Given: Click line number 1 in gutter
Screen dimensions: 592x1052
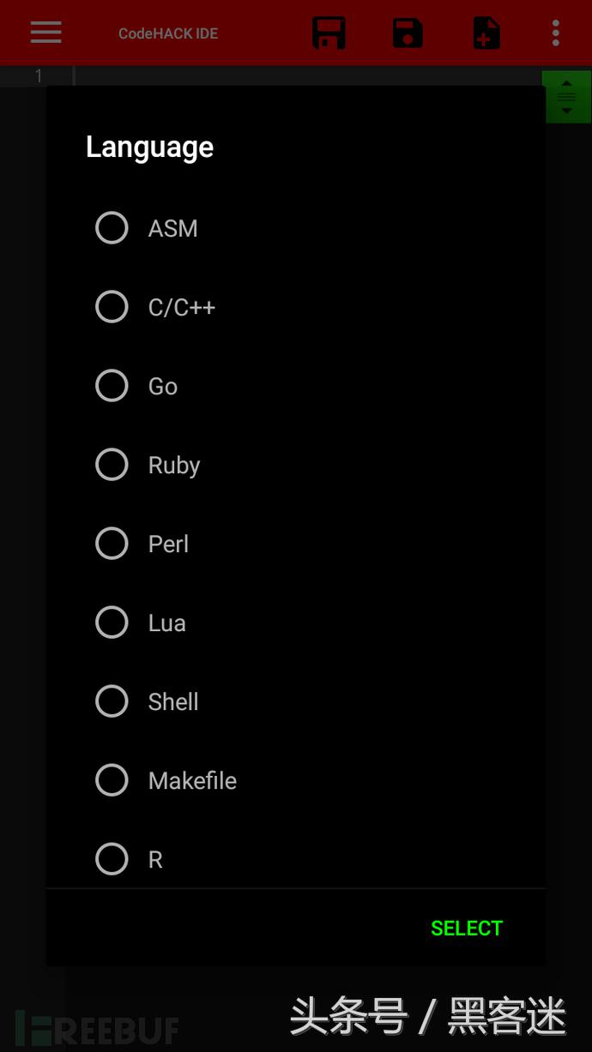Looking at the screenshot, I should [x=39, y=76].
